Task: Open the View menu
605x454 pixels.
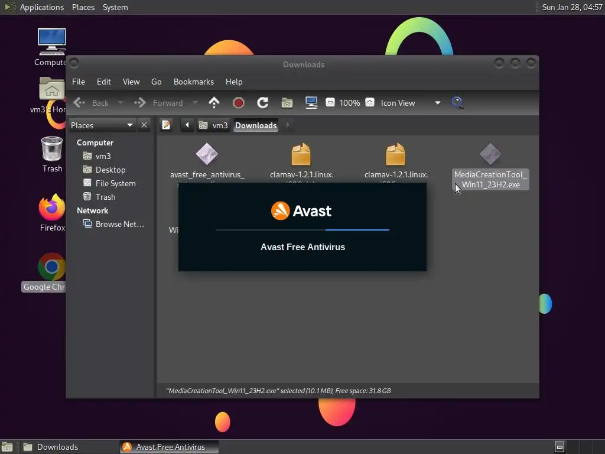Action: [x=131, y=82]
